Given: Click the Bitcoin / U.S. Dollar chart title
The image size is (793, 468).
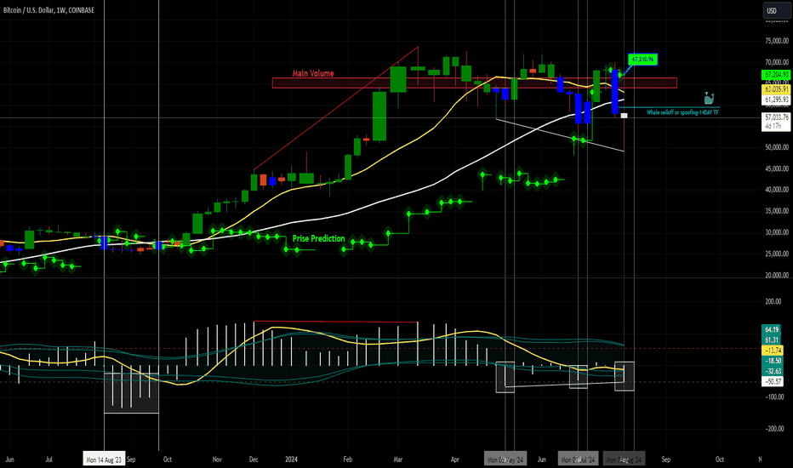Looking at the screenshot, I should (48, 10).
